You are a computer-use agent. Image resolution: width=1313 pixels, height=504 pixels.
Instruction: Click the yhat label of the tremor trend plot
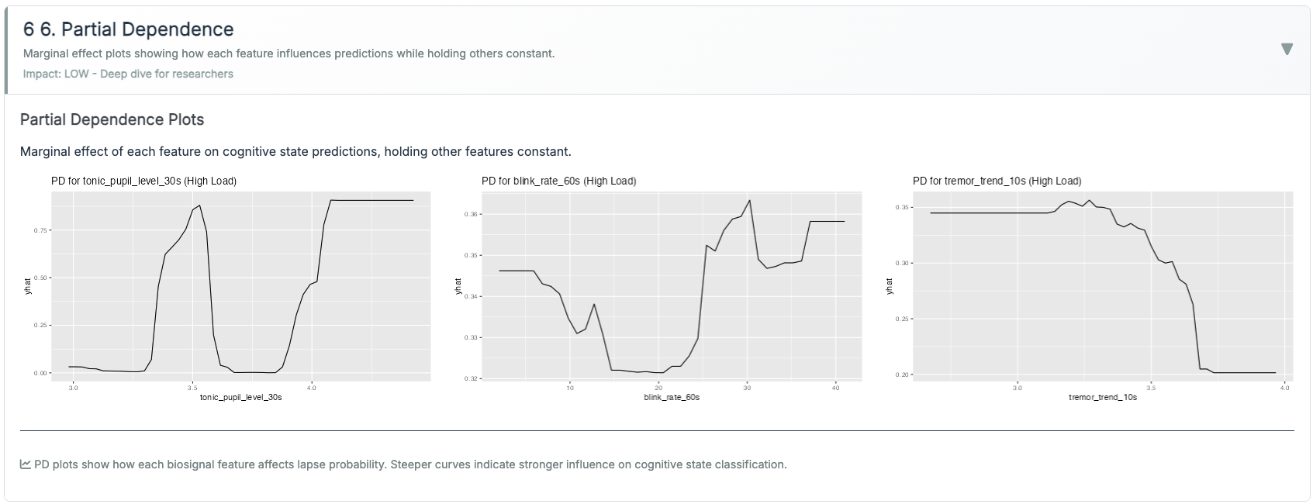point(890,286)
